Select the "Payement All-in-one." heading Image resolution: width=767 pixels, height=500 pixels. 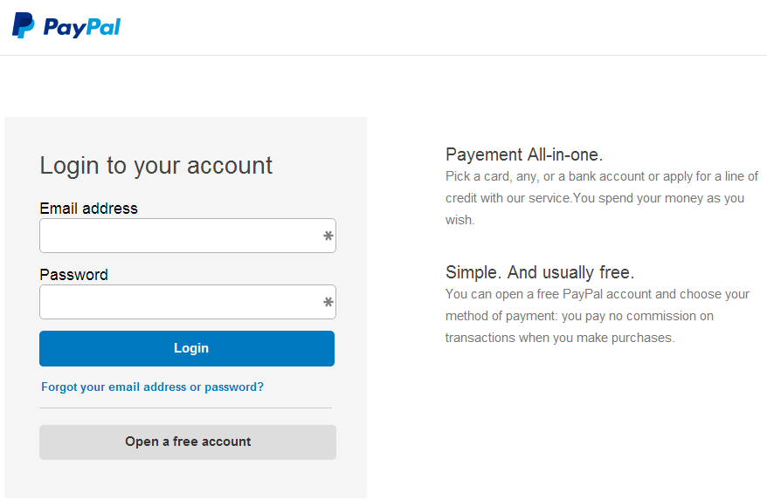click(524, 155)
